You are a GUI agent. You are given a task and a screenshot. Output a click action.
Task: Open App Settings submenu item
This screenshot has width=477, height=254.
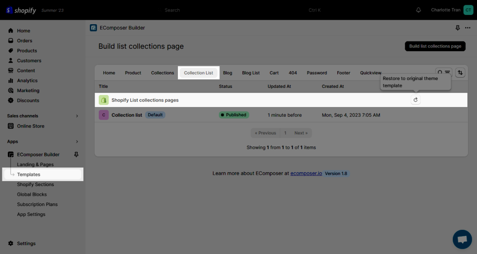point(31,214)
